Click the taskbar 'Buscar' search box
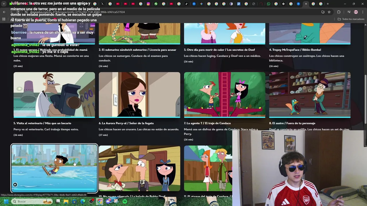 pos(32,201)
